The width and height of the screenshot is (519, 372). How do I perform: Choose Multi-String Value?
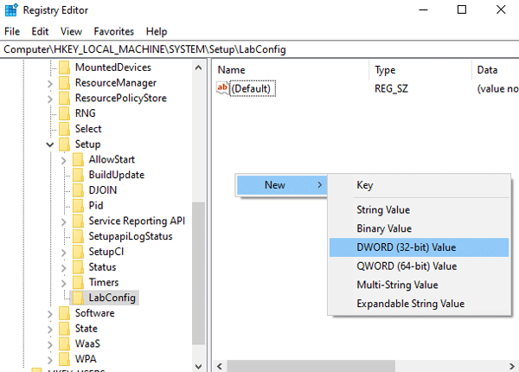click(x=419, y=285)
